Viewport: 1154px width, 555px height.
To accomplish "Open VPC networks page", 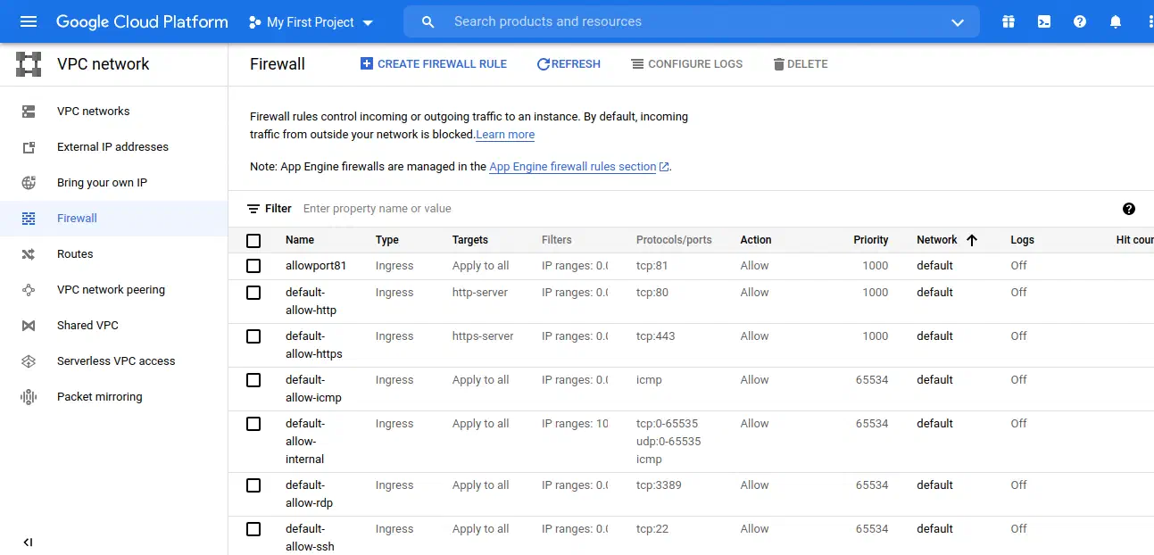I will coord(93,112).
